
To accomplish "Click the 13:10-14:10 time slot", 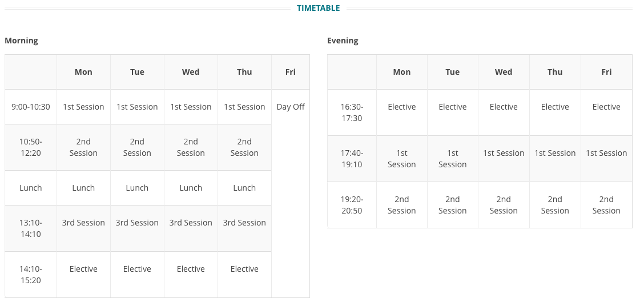I will tap(31, 228).
